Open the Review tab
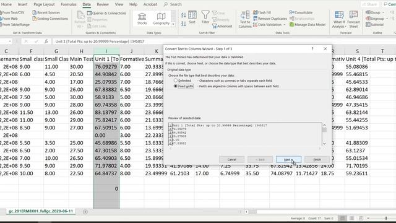Image resolution: width=396 pixels, height=223 pixels. pos(103,4)
